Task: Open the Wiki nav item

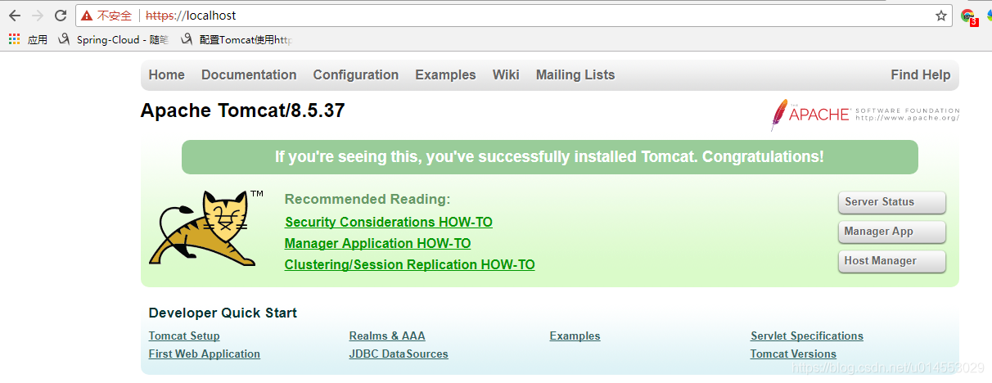Action: point(506,74)
